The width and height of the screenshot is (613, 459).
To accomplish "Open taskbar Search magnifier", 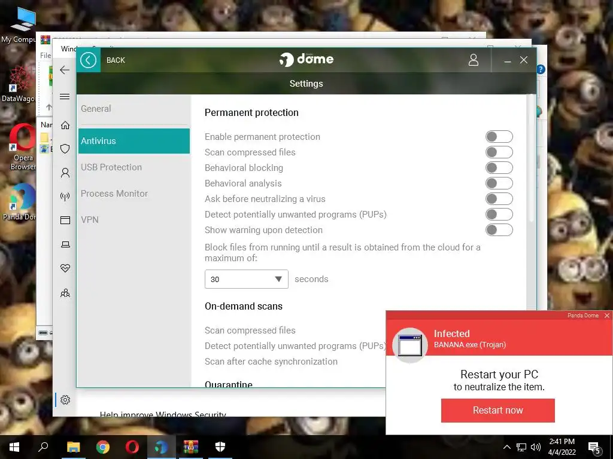I will pyautogui.click(x=43, y=447).
